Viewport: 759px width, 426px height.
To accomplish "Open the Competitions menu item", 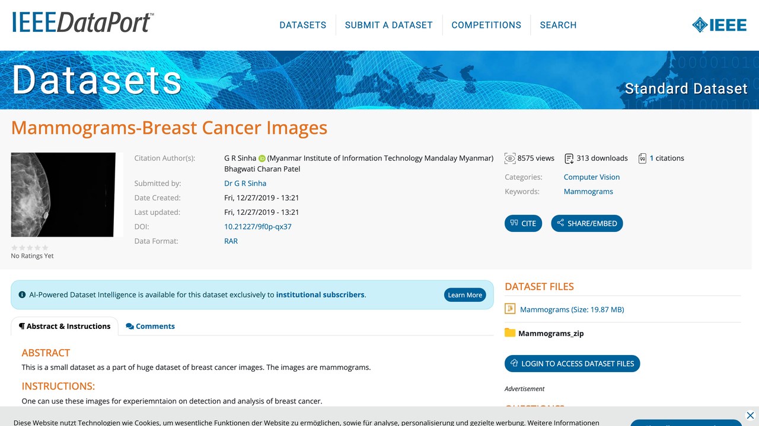I will [x=486, y=25].
